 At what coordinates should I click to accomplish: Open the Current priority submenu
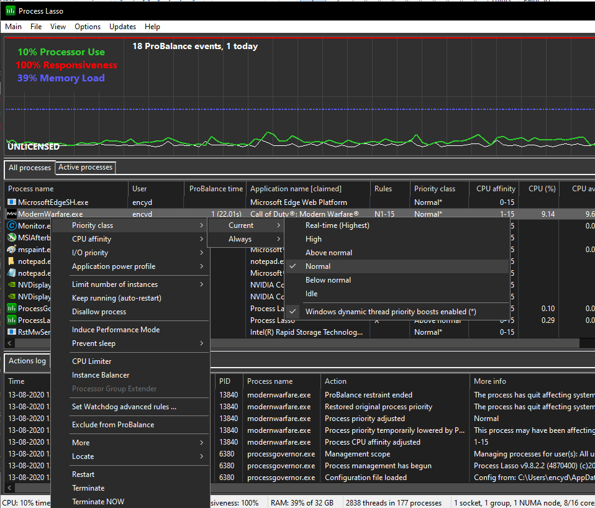tap(246, 225)
